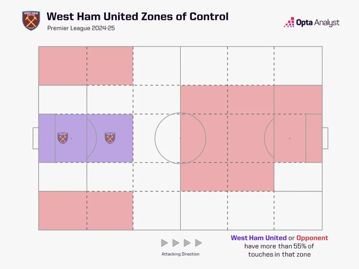
Task: Select the pink zone in the top-left corner
Action: 62,66
